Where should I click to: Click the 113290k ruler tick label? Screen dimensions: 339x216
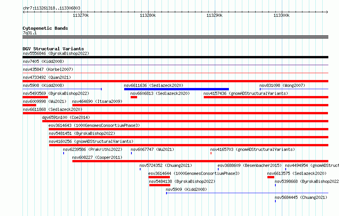coord(214,15)
